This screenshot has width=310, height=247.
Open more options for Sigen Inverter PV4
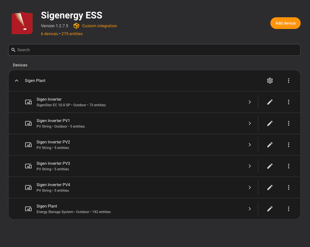coord(288,187)
